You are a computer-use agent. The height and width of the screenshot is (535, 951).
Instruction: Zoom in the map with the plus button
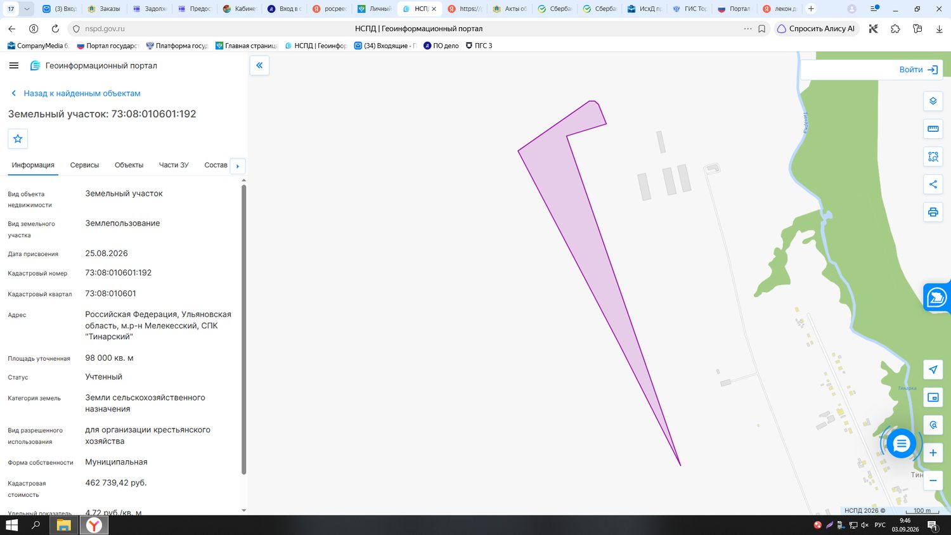[933, 453]
